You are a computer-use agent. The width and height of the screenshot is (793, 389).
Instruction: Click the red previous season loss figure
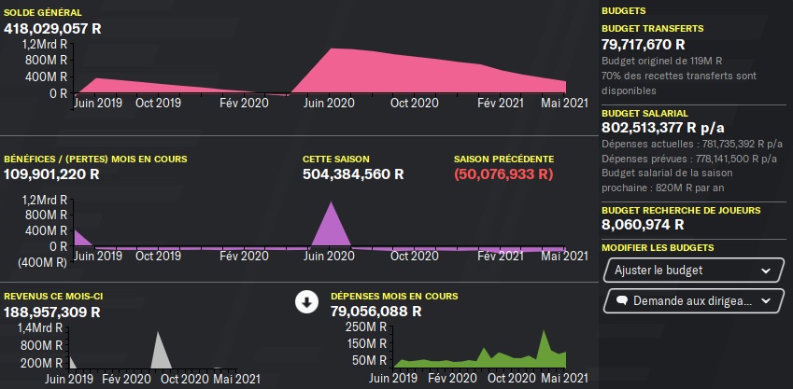[503, 174]
